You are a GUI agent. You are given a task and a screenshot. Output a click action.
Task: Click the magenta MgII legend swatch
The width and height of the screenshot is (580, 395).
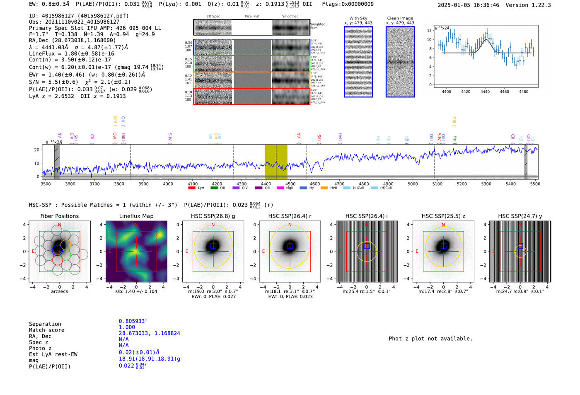pos(280,188)
